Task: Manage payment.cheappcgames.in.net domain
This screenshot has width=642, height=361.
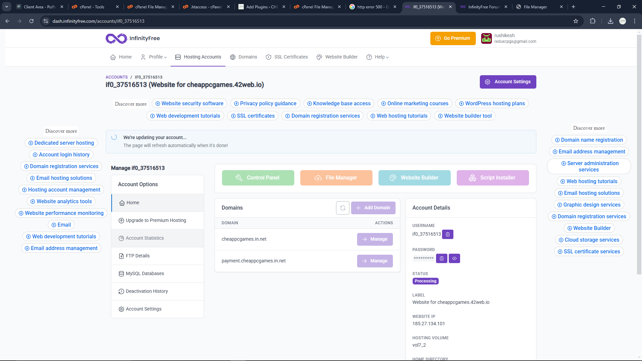Action: coord(374,261)
